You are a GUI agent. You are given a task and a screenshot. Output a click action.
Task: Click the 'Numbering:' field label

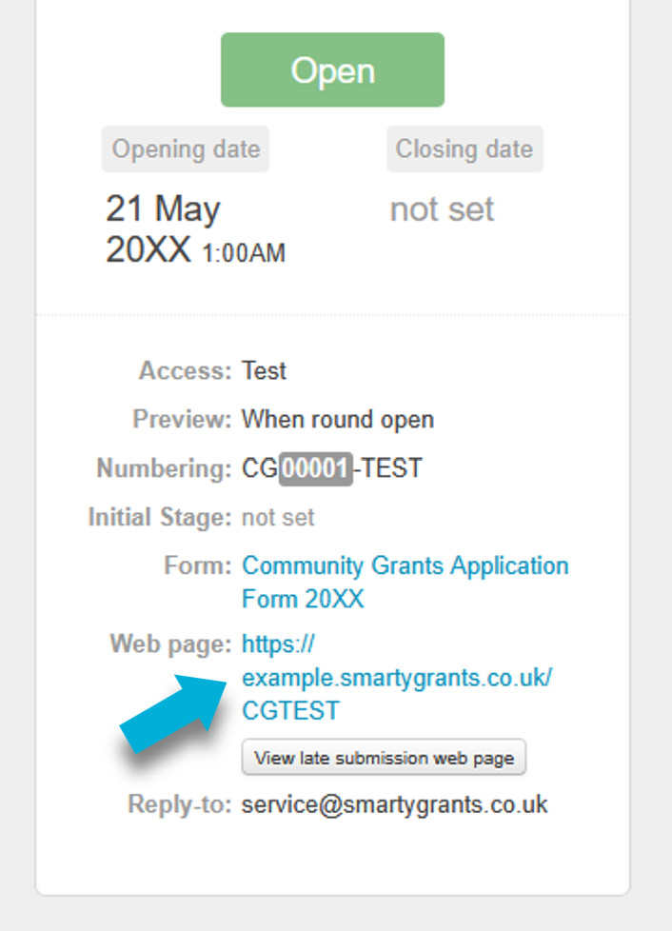(x=164, y=468)
